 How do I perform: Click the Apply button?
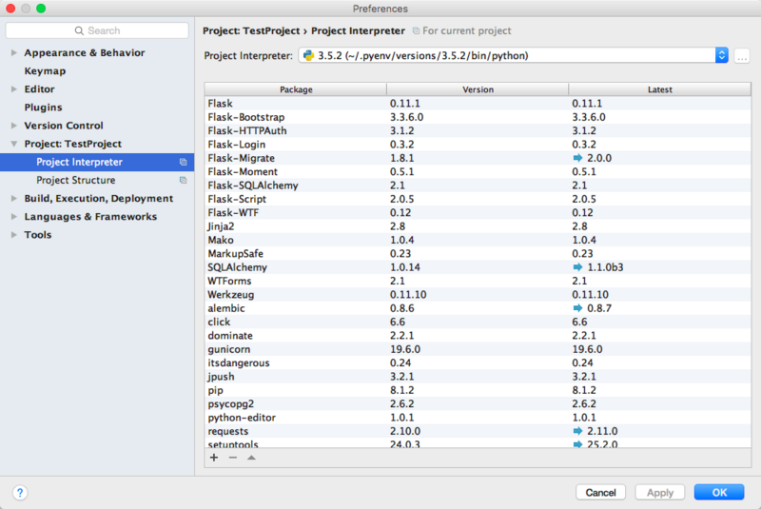tap(660, 493)
